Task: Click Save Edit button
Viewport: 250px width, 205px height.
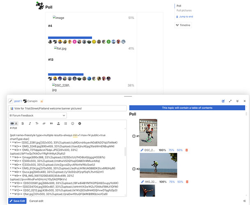Action: click(17, 201)
